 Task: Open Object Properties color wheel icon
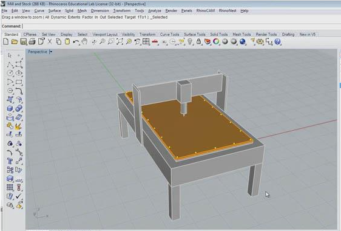coord(216,41)
